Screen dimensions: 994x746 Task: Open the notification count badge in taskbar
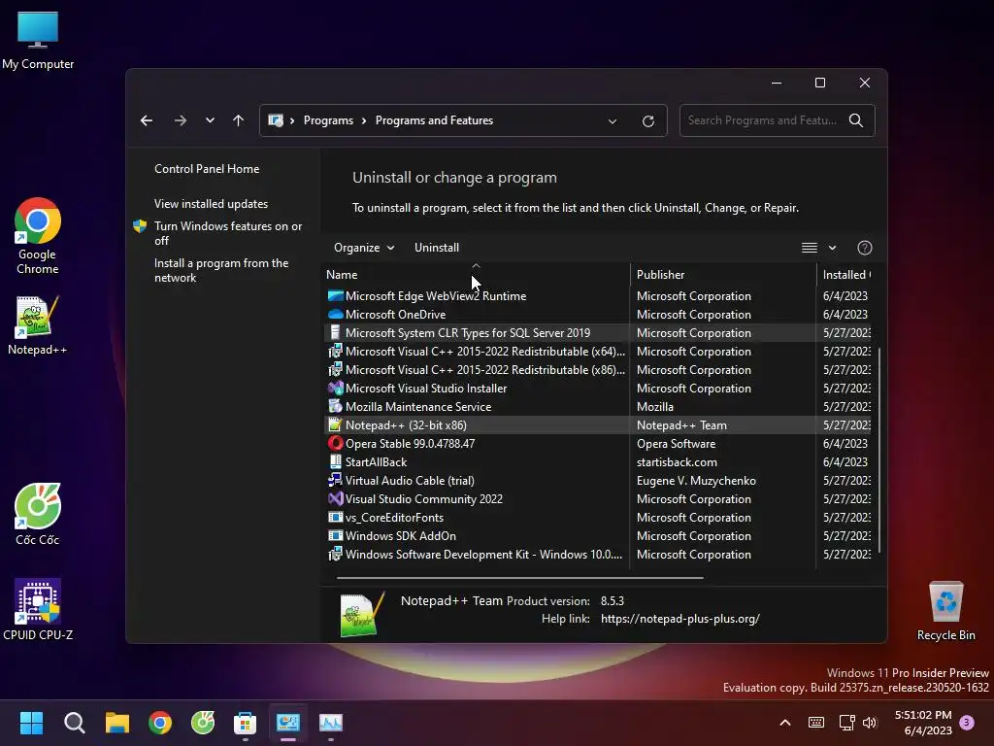tap(967, 723)
